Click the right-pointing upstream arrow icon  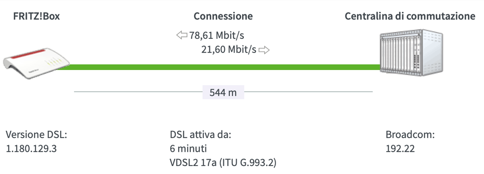pos(264,50)
